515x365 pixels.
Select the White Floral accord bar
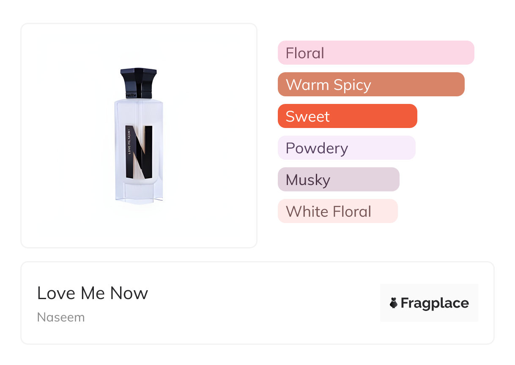pos(337,211)
